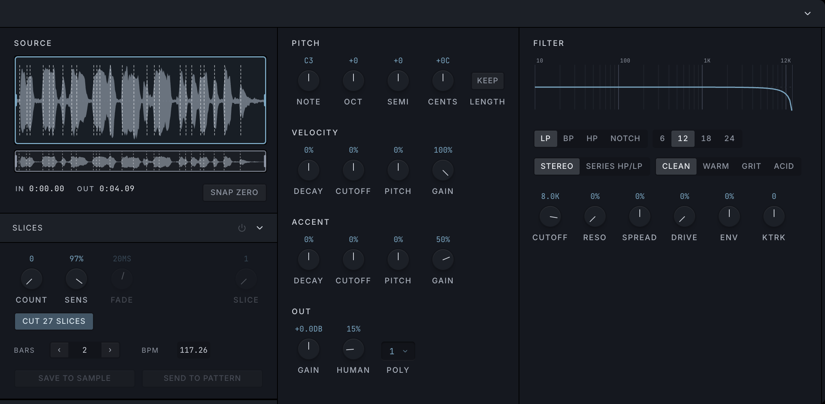The height and width of the screenshot is (404, 825).
Task: Click the filter Spread knob
Action: coord(640,216)
